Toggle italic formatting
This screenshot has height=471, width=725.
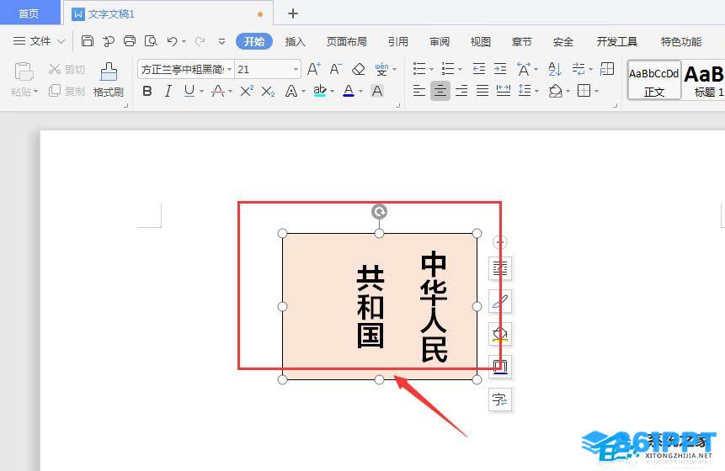tap(168, 91)
